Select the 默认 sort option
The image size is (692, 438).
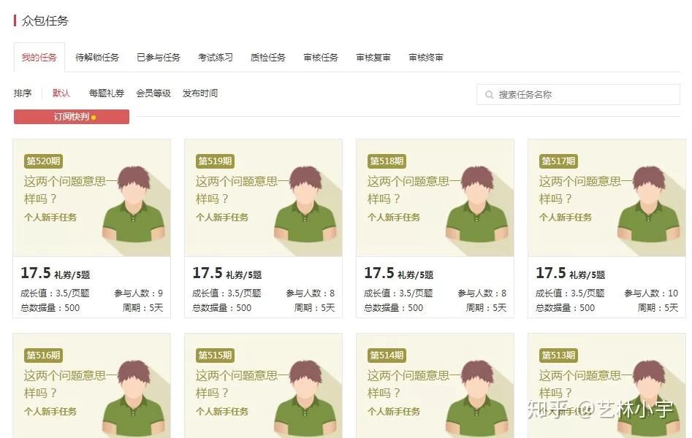tap(59, 93)
